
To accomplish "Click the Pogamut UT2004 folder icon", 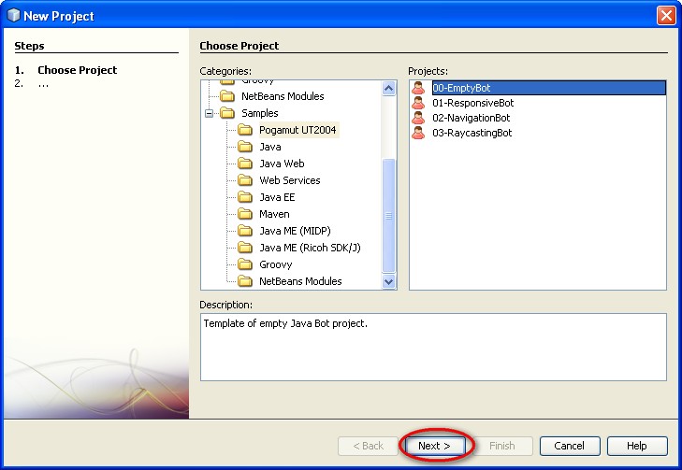I will click(245, 130).
